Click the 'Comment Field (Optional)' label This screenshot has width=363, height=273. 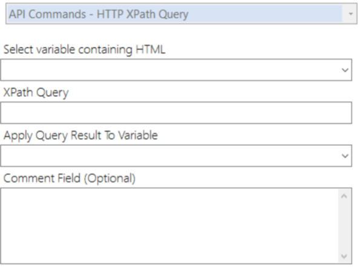(x=70, y=179)
